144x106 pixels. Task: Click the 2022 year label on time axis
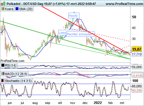(x=98, y=103)
